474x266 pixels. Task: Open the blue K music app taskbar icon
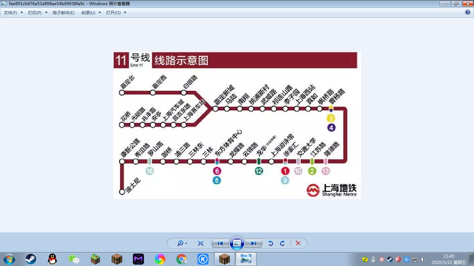point(203,259)
